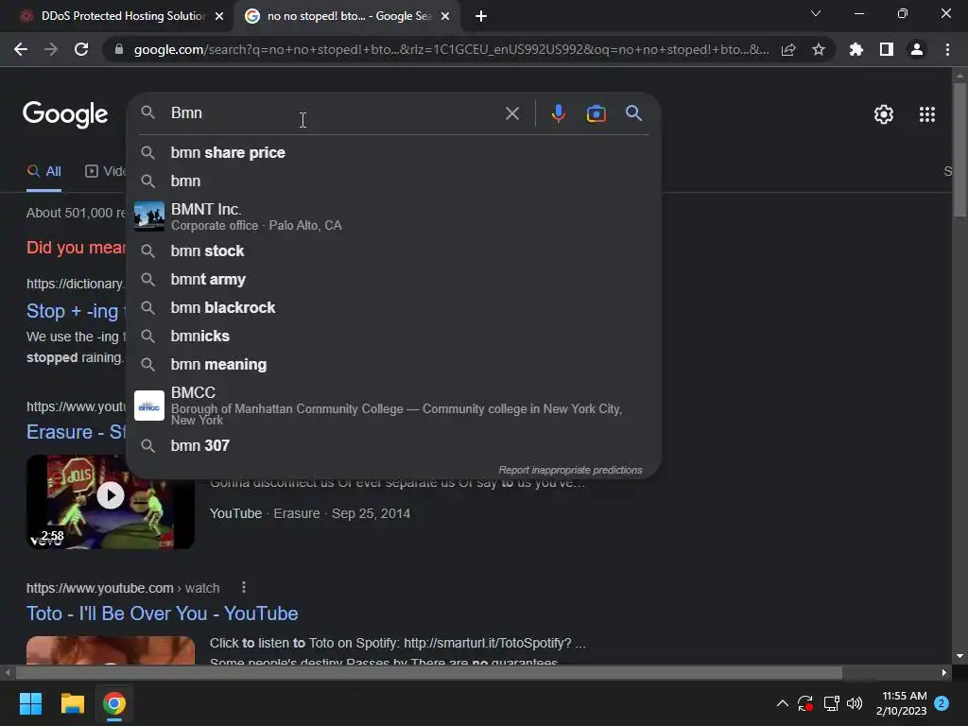Choose the BMCC college suggestion

click(x=394, y=405)
